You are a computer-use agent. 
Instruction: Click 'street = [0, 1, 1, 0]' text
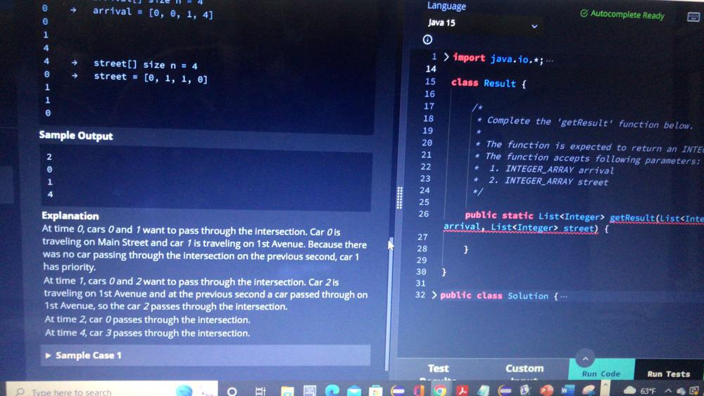pos(151,77)
